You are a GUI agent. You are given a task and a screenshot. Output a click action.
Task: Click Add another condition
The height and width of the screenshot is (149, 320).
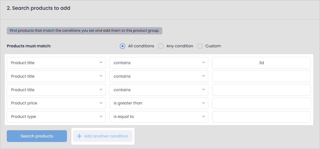(103, 136)
